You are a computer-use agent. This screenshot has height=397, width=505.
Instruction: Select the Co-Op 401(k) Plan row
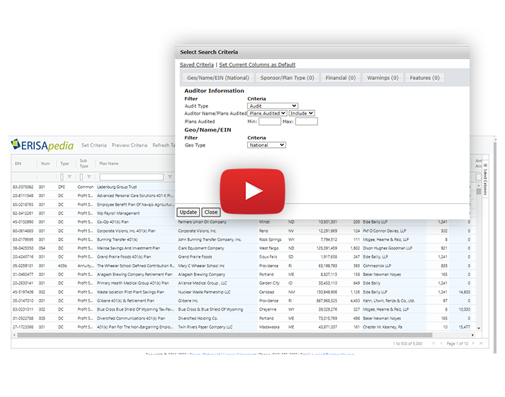[x=113, y=222]
